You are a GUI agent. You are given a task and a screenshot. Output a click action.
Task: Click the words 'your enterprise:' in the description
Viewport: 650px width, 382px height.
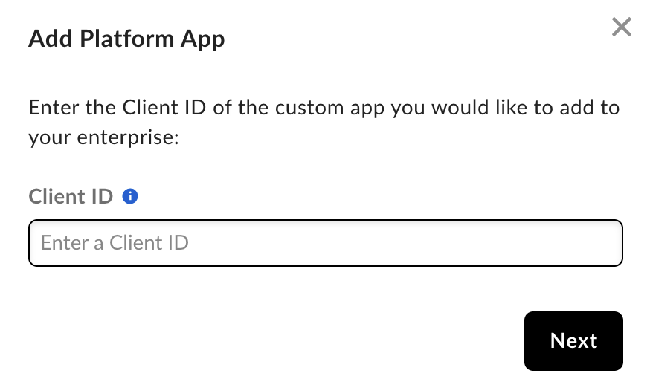tap(104, 138)
